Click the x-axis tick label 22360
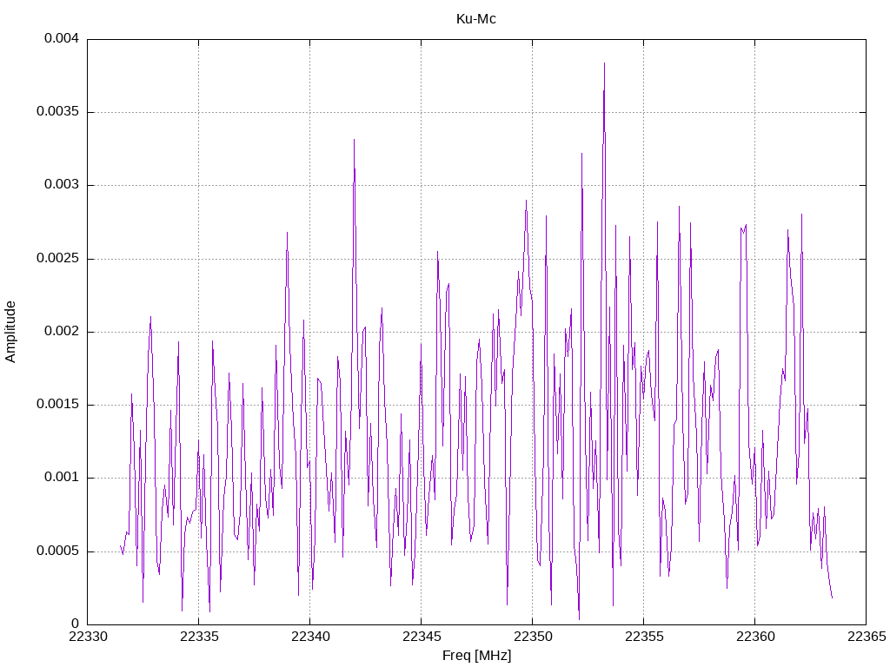 [755, 637]
